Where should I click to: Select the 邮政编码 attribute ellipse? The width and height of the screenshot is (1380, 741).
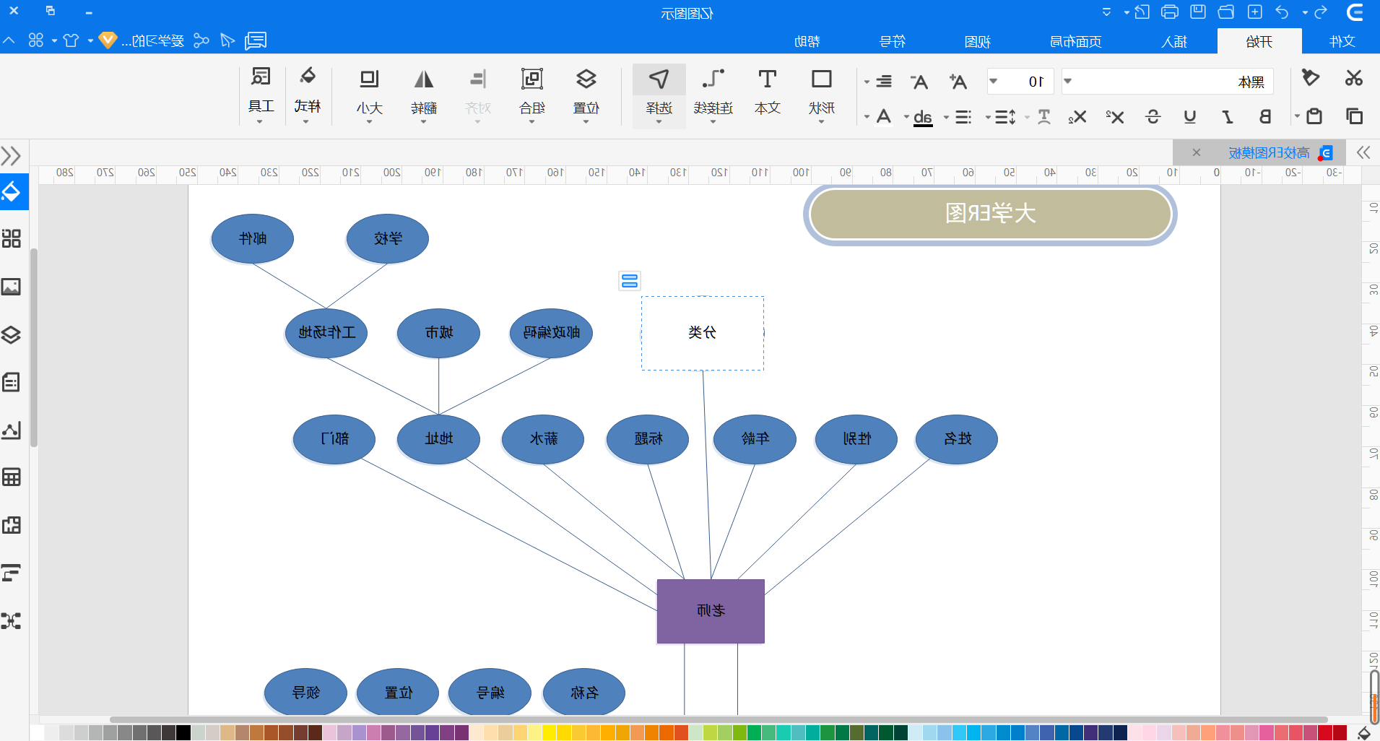pos(551,332)
